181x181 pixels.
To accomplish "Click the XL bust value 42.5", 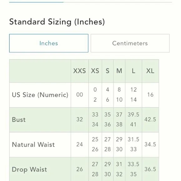I will pos(150,120).
